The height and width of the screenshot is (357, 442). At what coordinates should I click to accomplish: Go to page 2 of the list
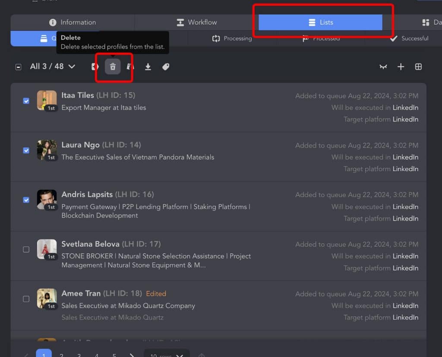coord(61,355)
